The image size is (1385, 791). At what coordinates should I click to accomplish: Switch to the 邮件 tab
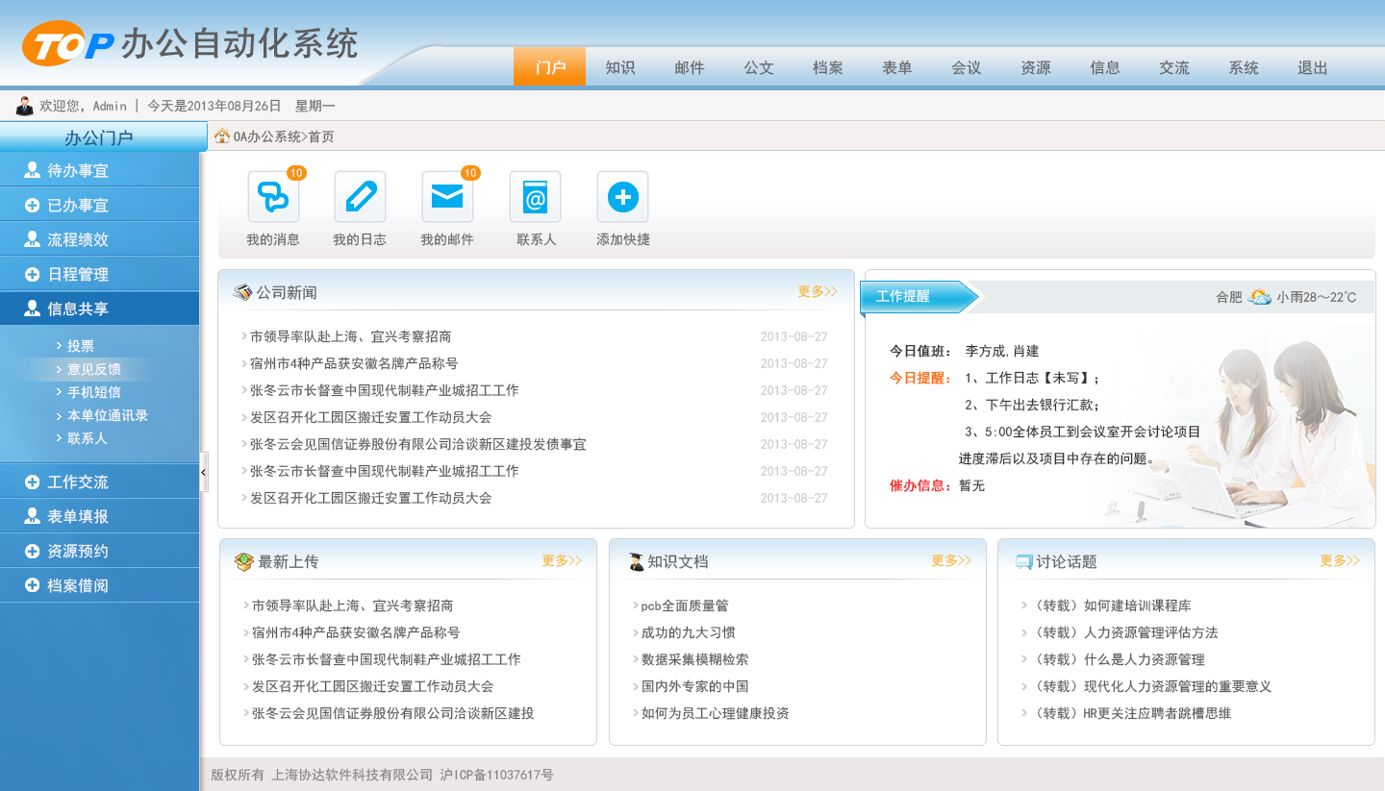[690, 67]
